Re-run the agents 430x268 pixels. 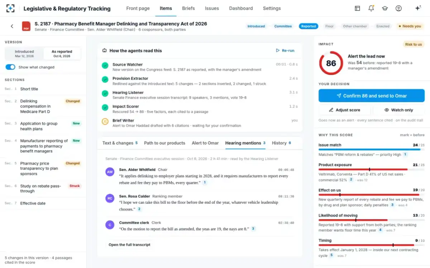(285, 51)
